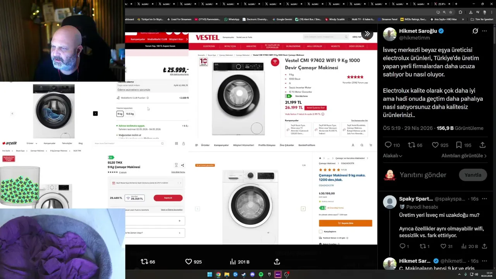Screen dimensions: 496x279
Task: Open Spotify from the taskbar
Action: [x=261, y=274]
